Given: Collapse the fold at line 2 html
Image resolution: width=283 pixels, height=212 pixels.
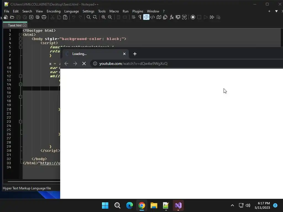Looking at the screenshot, I should (x=20, y=35).
